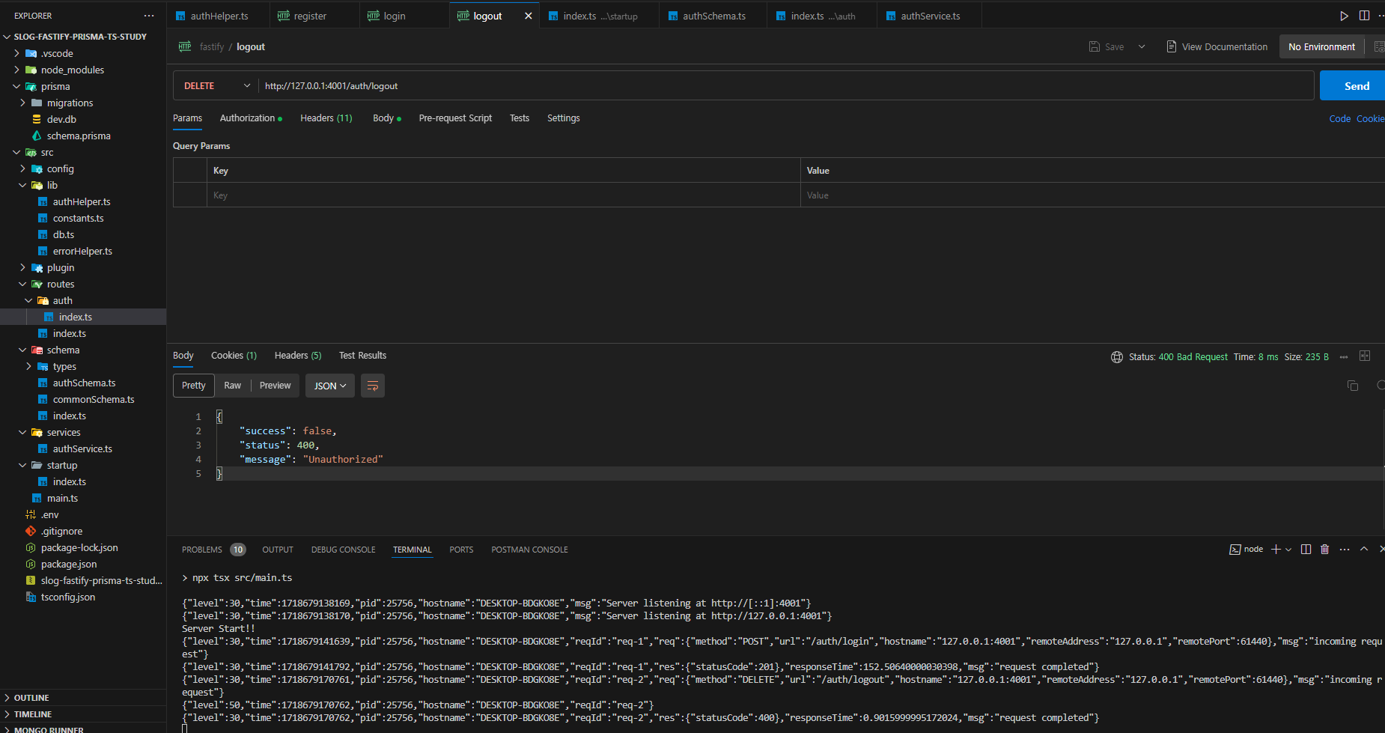Image resolution: width=1385 pixels, height=733 pixels.
Task: Open the Pre-request Script tab
Action: click(455, 118)
